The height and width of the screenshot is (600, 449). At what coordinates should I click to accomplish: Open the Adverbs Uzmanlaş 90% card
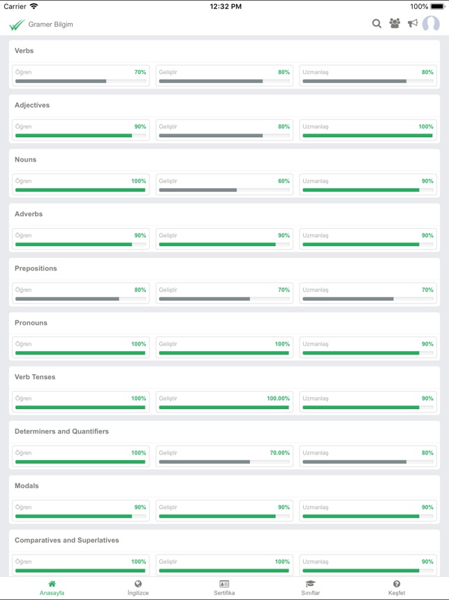[368, 239]
